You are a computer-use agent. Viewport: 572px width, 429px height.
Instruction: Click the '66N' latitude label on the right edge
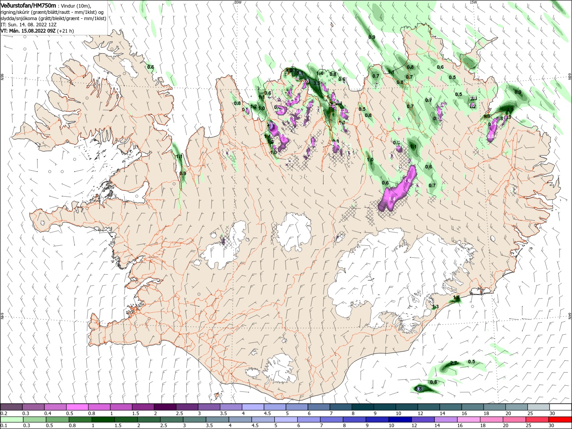(x=570, y=76)
